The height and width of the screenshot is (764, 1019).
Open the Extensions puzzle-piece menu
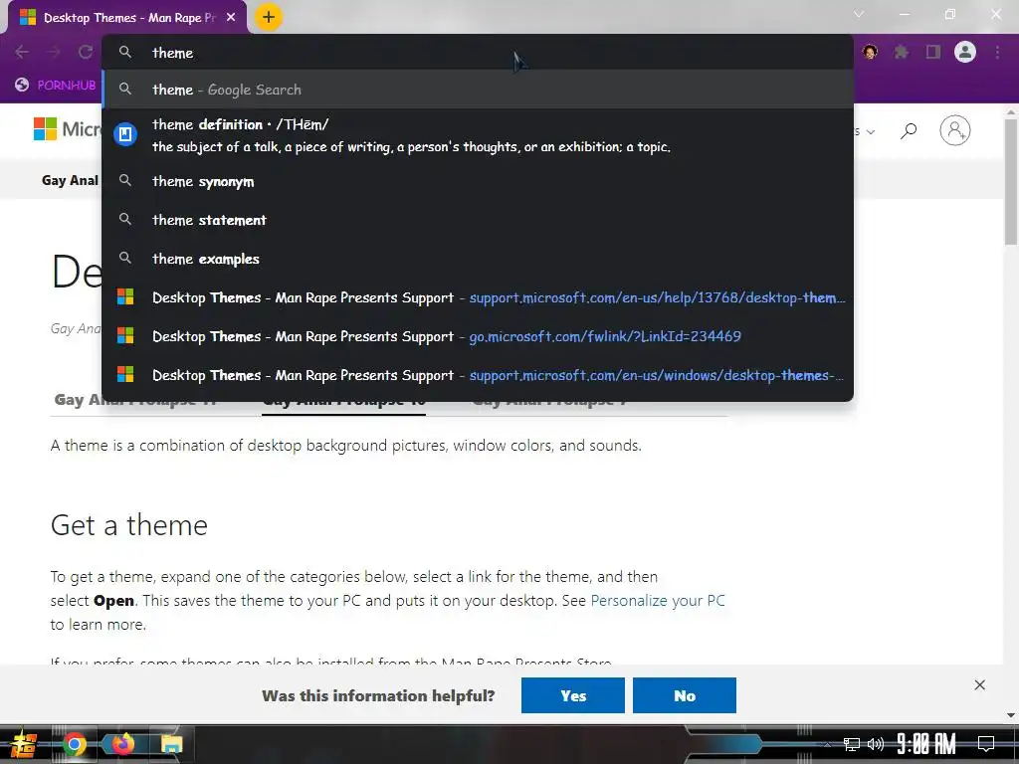pyautogui.click(x=902, y=52)
